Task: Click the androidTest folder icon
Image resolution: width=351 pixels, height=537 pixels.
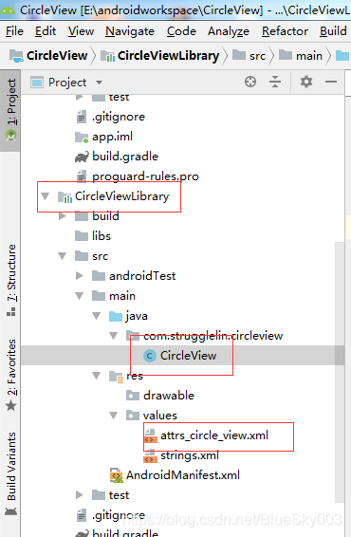Action: click(99, 276)
